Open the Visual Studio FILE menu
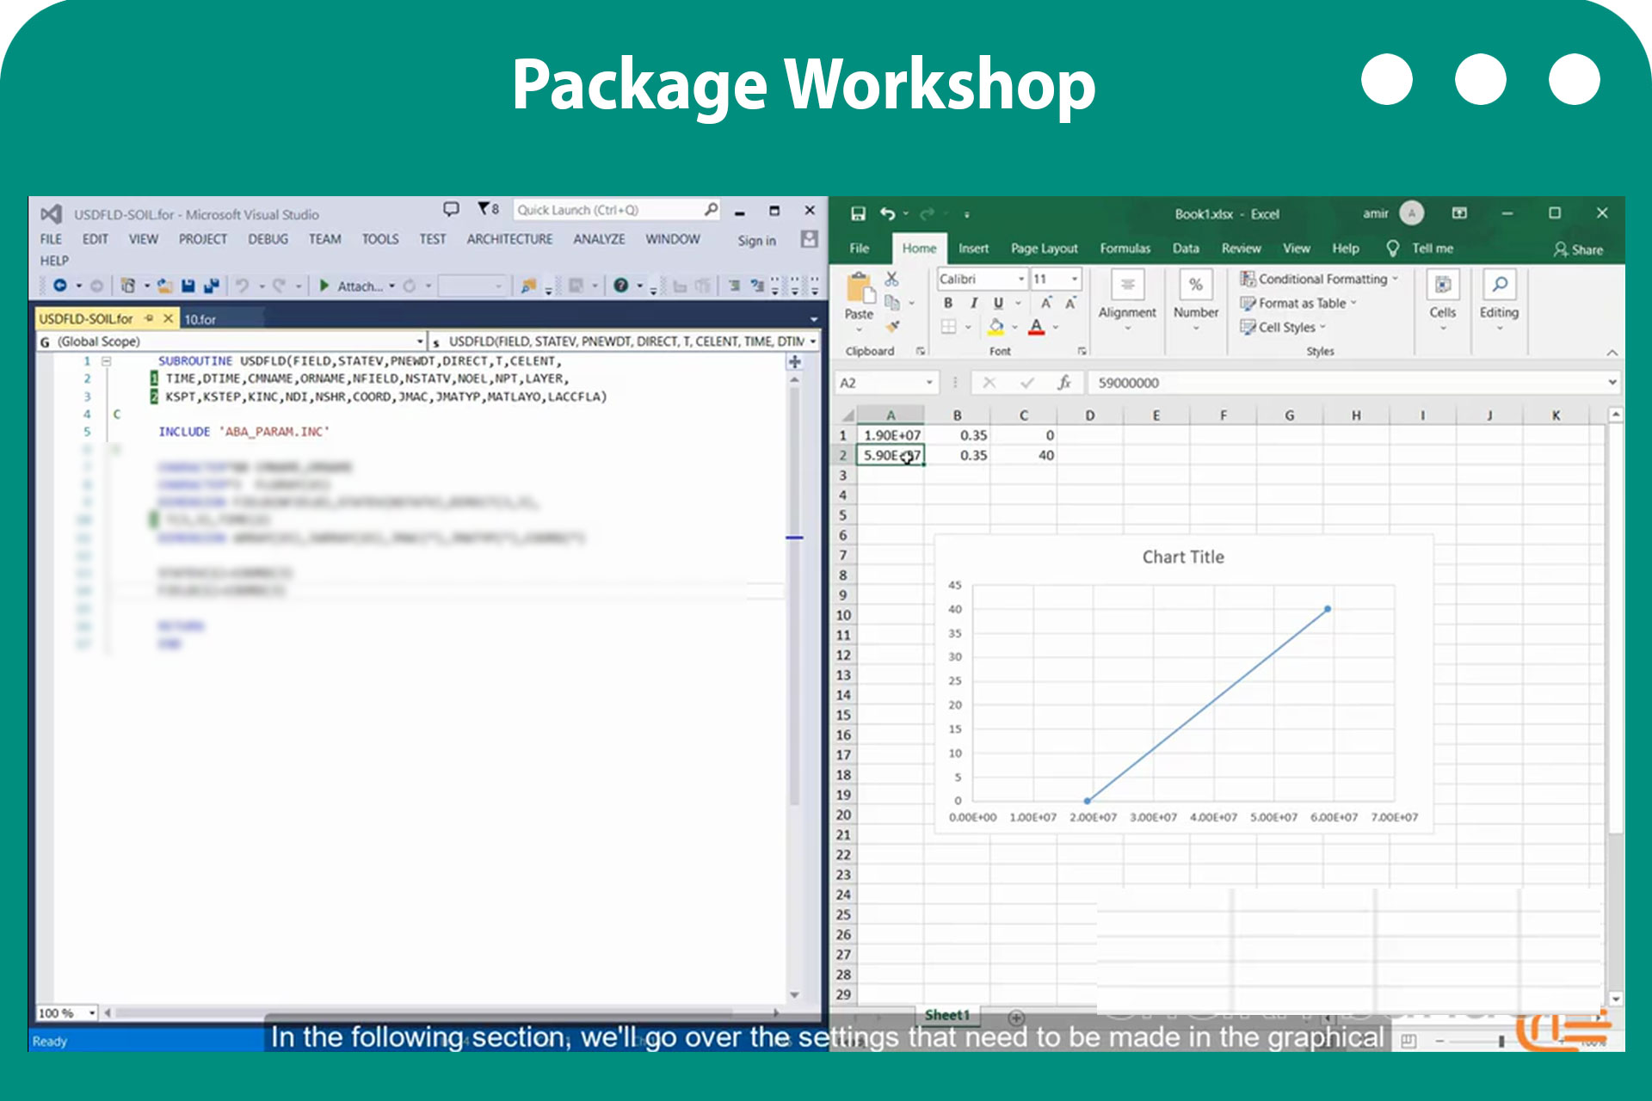The image size is (1652, 1101). pyautogui.click(x=51, y=239)
